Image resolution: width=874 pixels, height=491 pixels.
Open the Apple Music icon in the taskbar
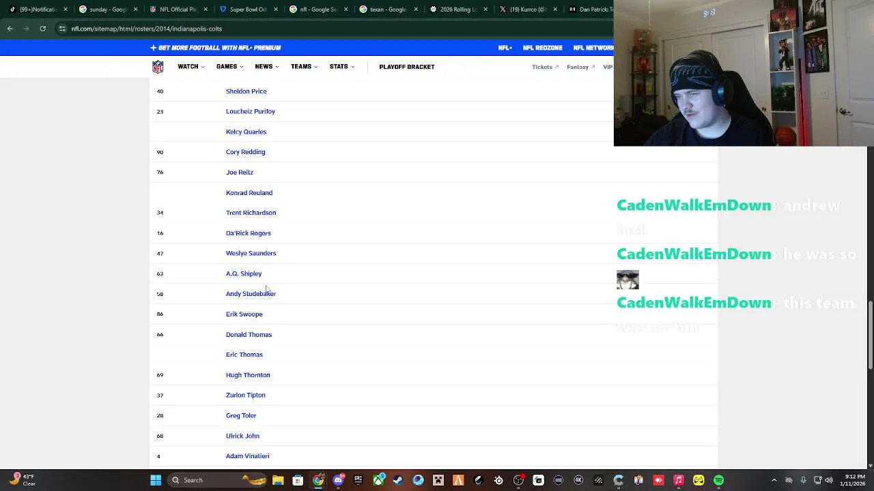point(678,480)
